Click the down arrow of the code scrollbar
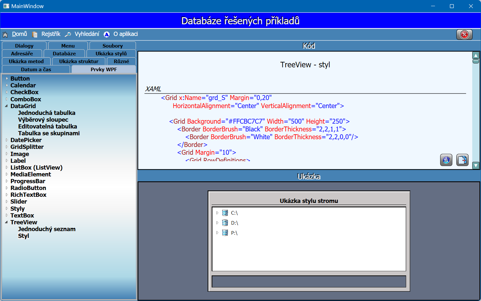 coord(476,165)
